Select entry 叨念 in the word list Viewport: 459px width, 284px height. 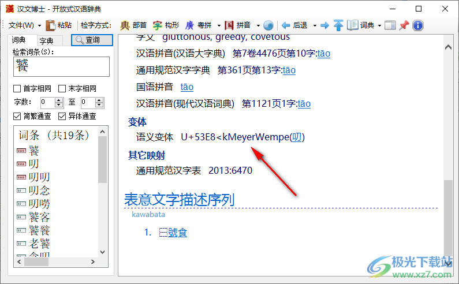pyautogui.click(x=39, y=190)
